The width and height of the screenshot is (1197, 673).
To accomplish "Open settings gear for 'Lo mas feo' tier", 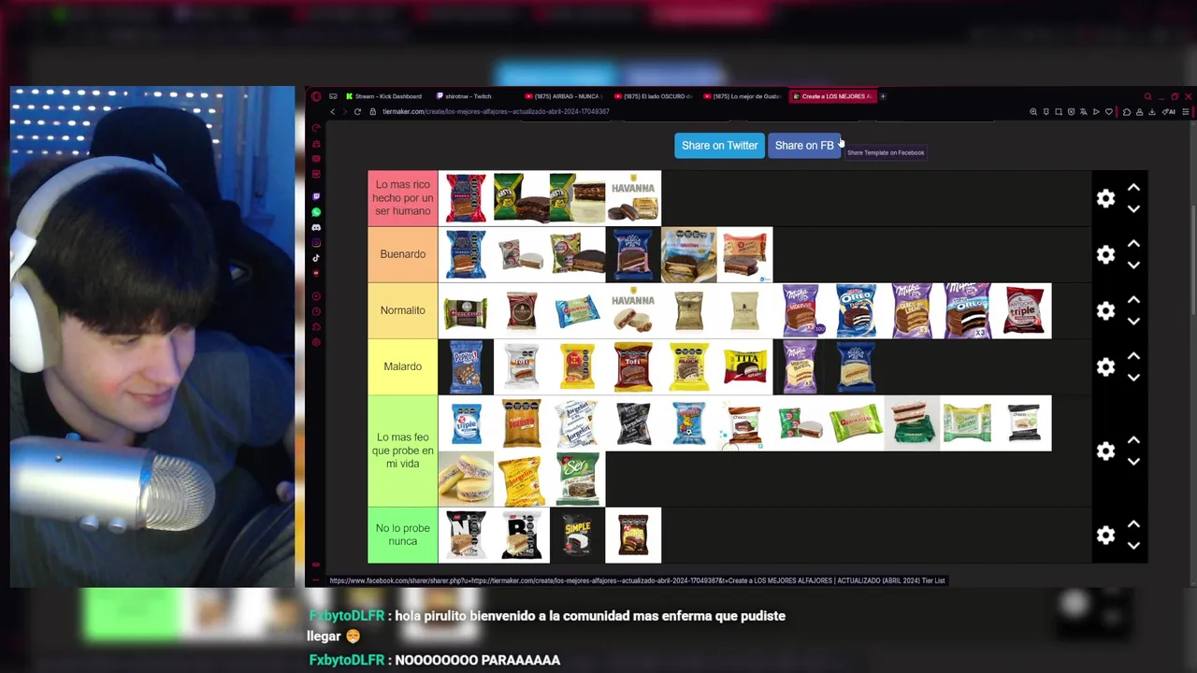I will pyautogui.click(x=1105, y=451).
